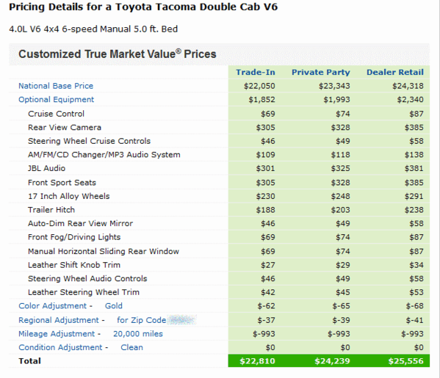Click the Customized True Market Value heading
Viewport: 440px width, 378px height.
click(118, 54)
